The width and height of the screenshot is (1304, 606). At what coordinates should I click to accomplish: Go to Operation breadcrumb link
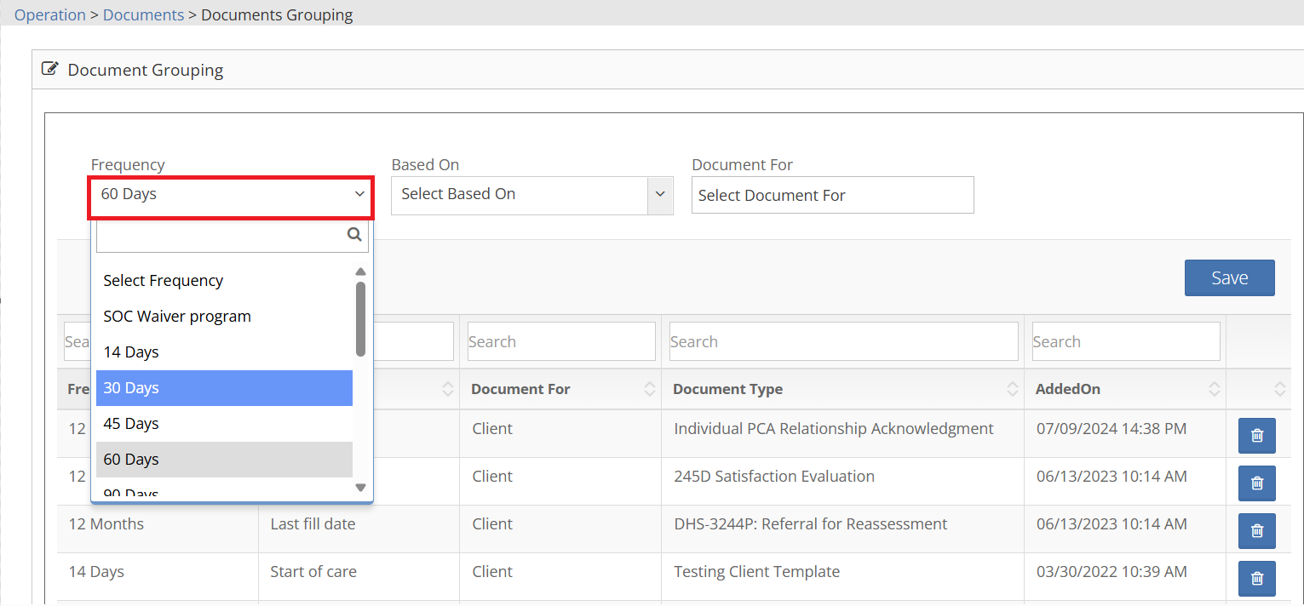point(50,15)
